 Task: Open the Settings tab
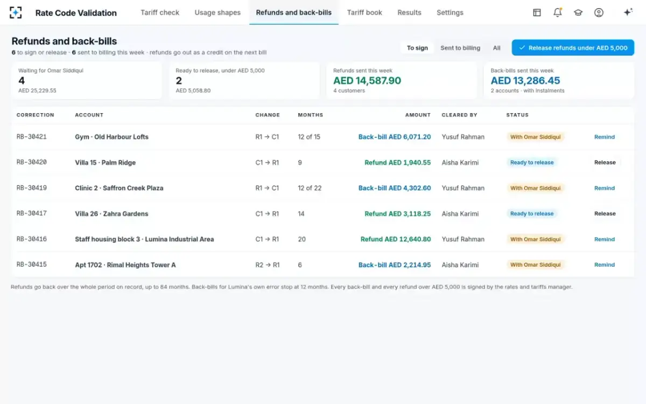[450, 12]
